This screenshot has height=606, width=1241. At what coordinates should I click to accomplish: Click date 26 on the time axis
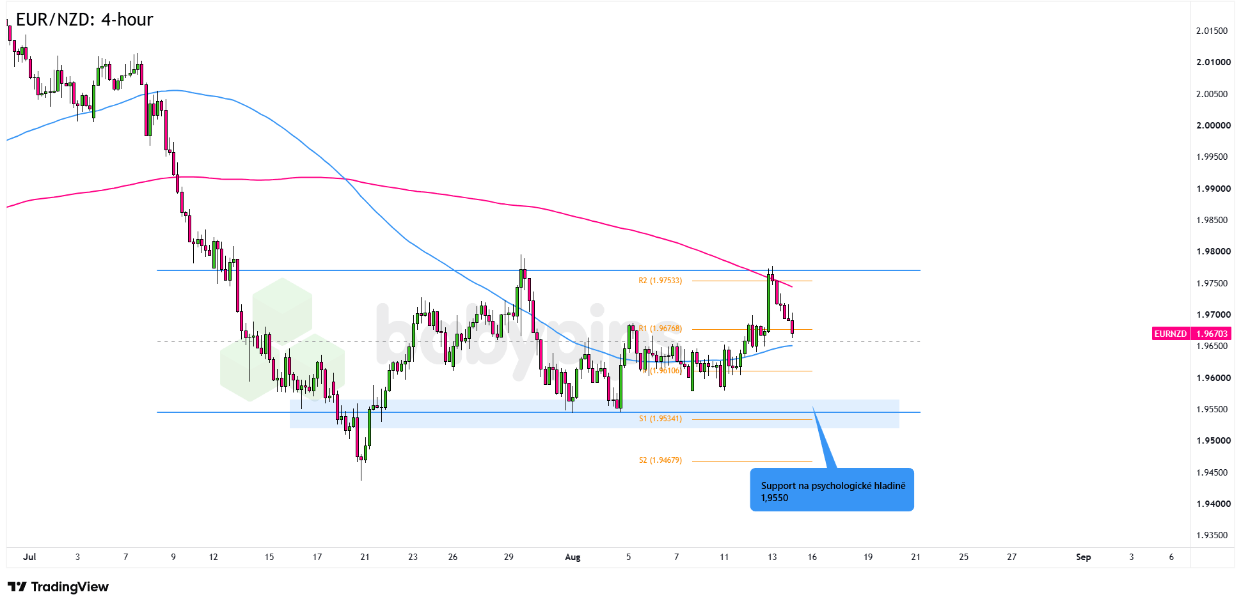click(453, 557)
